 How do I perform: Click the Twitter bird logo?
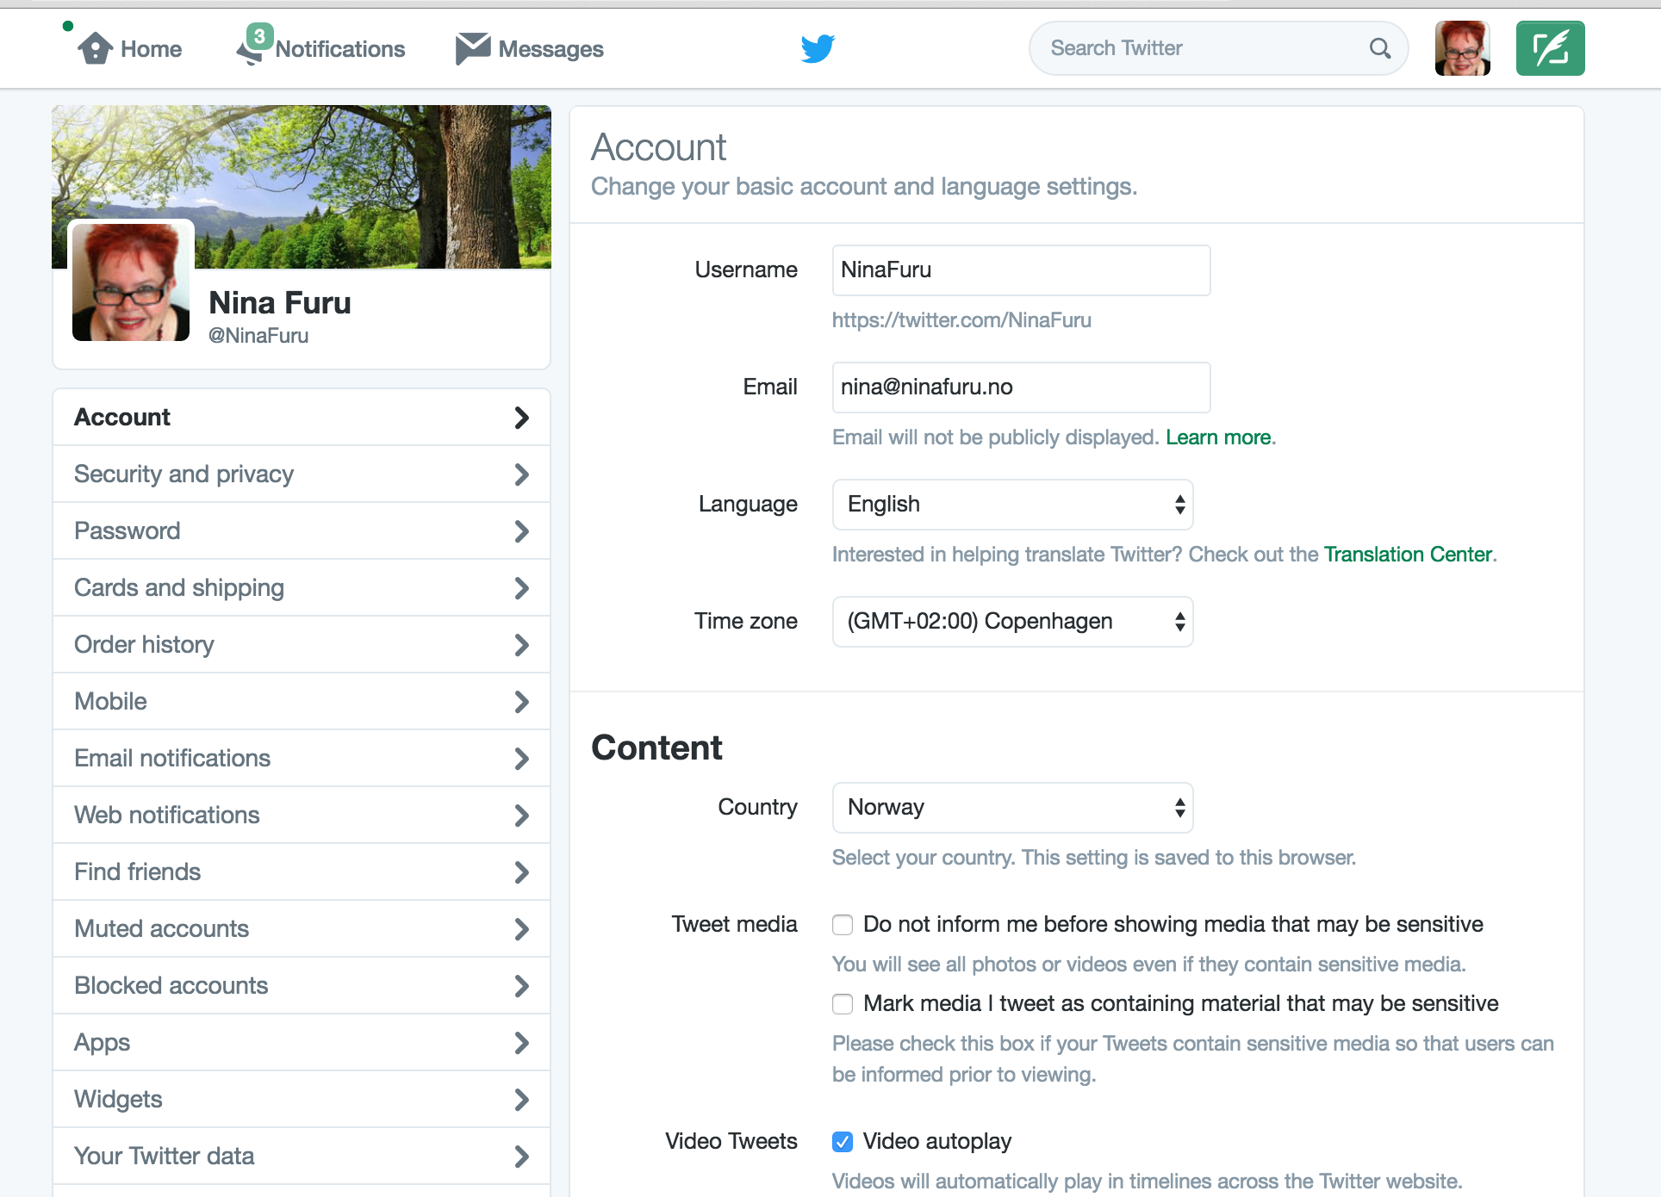point(818,48)
